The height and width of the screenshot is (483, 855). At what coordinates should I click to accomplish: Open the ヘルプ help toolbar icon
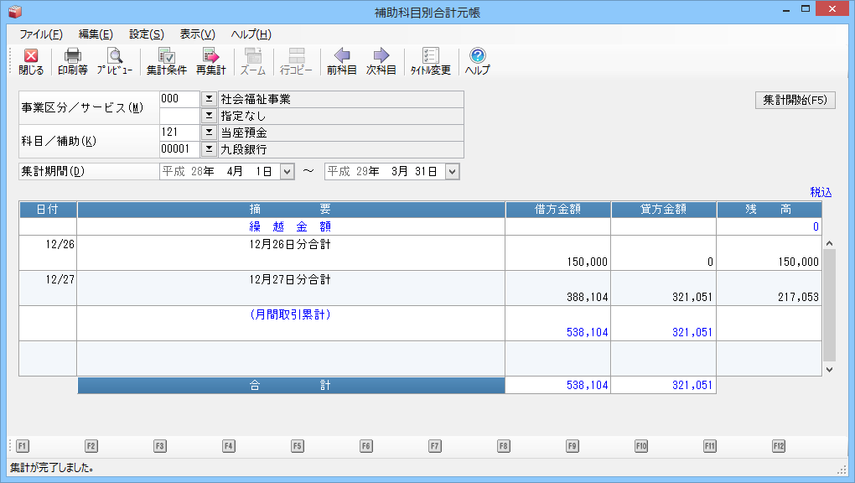point(477,61)
